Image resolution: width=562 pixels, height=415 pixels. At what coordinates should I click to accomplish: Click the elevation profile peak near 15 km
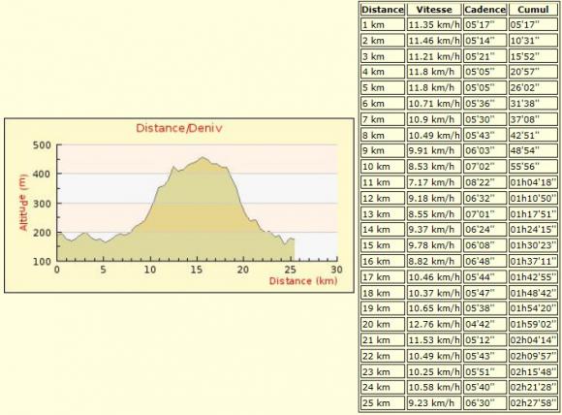[203, 157]
